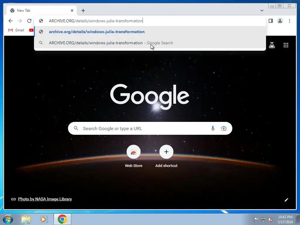Click the Google search box
This screenshot has width=300, height=225.
click(150, 128)
